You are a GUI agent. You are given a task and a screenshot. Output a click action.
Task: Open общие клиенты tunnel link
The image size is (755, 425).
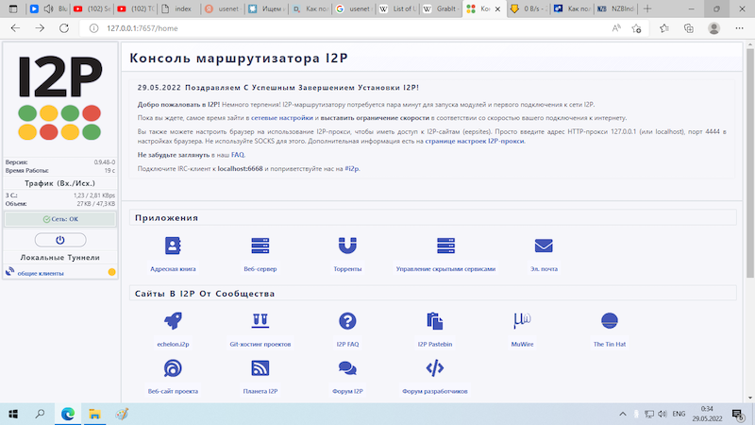click(40, 273)
